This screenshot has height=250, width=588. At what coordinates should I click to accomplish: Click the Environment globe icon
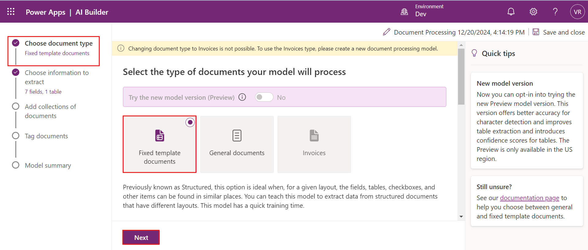tap(404, 12)
